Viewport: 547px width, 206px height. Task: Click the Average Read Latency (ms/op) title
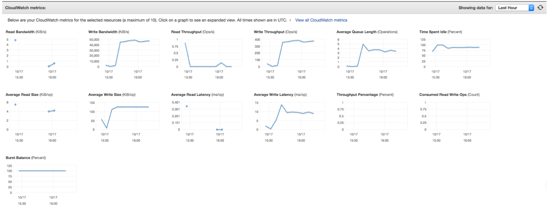coord(198,95)
